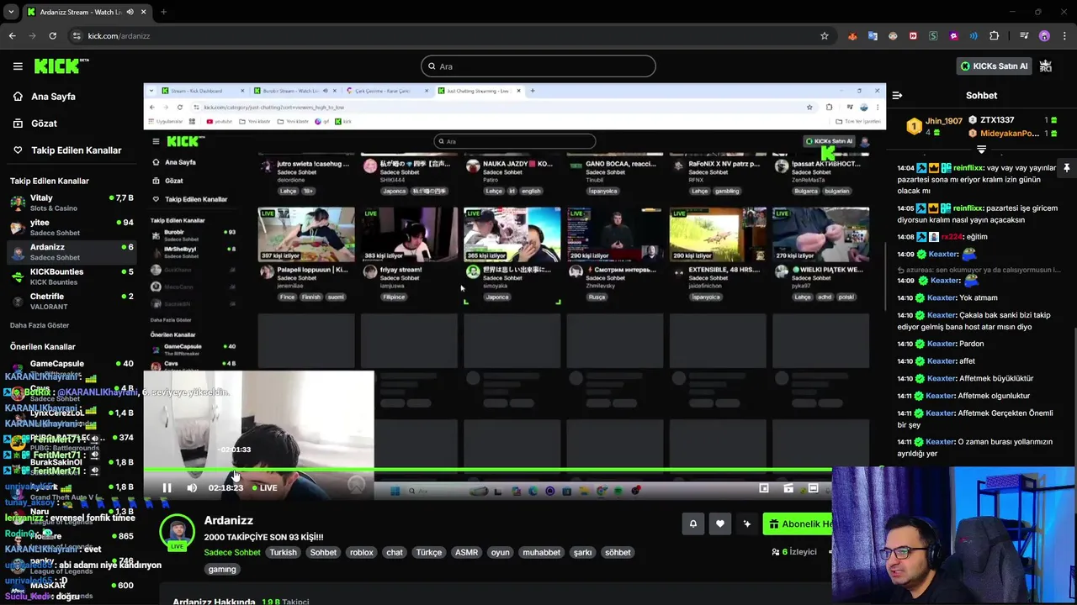The height and width of the screenshot is (605, 1077).
Task: Click Keaxter username in Yok atmam message
Action: (x=942, y=297)
